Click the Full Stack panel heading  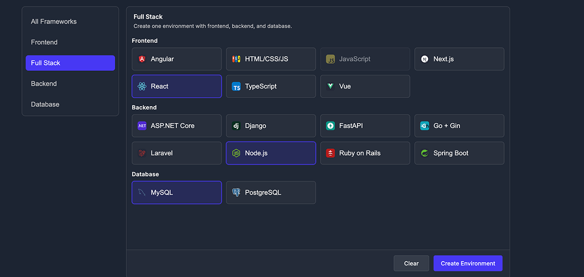point(148,16)
